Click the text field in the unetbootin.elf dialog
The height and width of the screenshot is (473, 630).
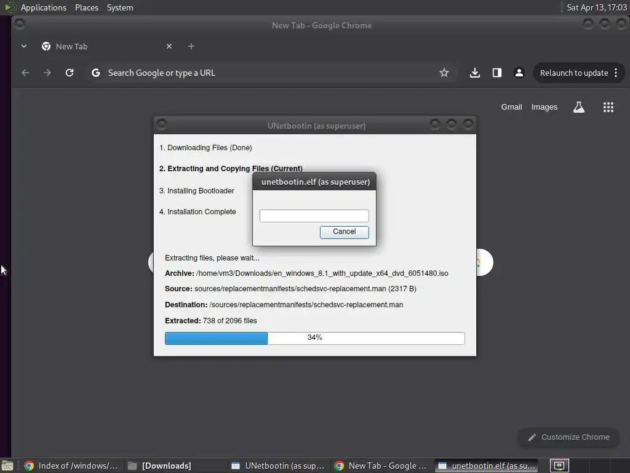click(x=314, y=216)
